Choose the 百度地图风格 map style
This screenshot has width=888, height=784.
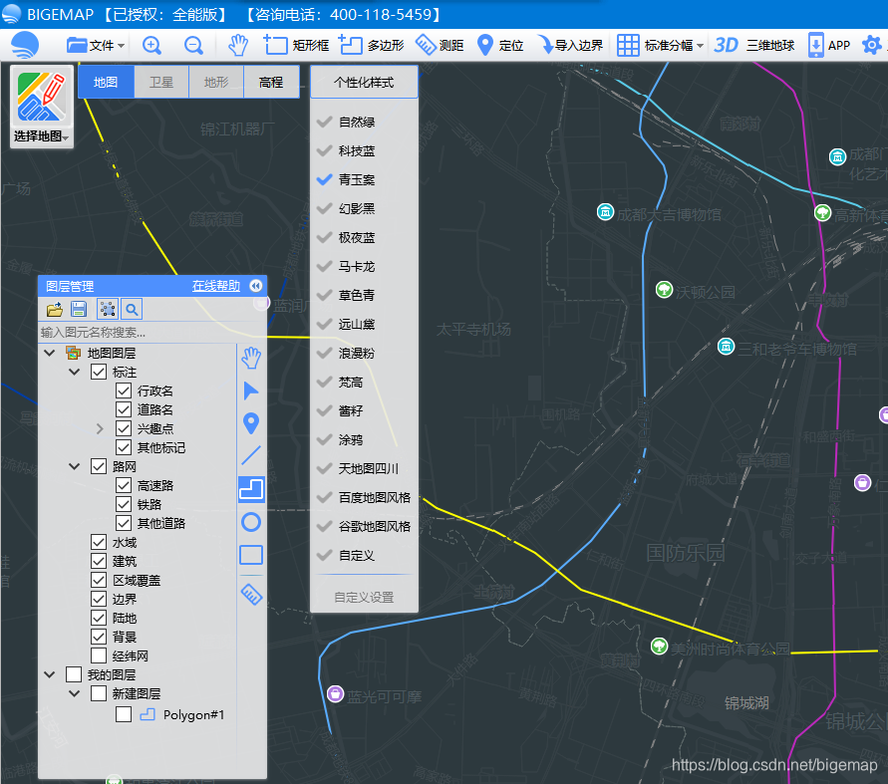(x=364, y=497)
